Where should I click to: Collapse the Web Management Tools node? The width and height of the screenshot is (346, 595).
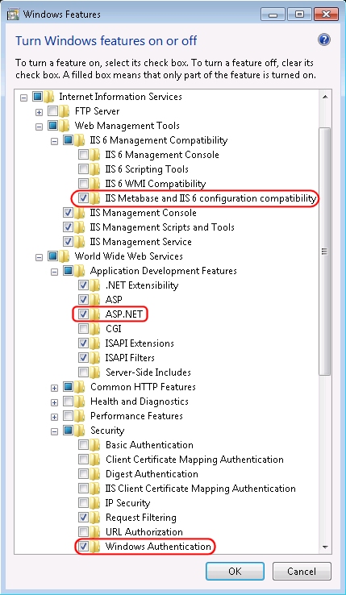(40, 127)
